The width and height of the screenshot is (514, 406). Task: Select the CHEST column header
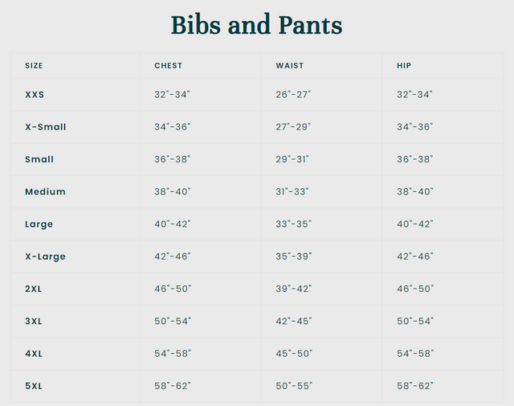pyautogui.click(x=168, y=66)
